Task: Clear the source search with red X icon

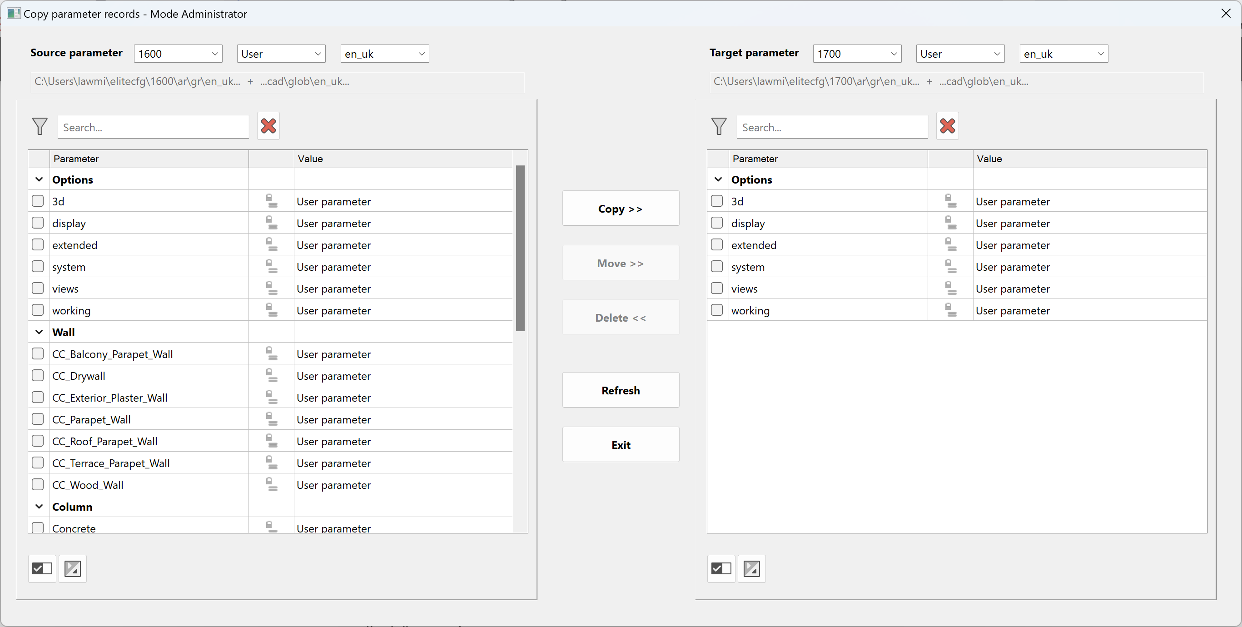Action: (268, 126)
